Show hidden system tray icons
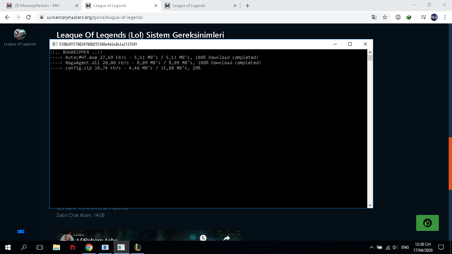 [x=372, y=247]
